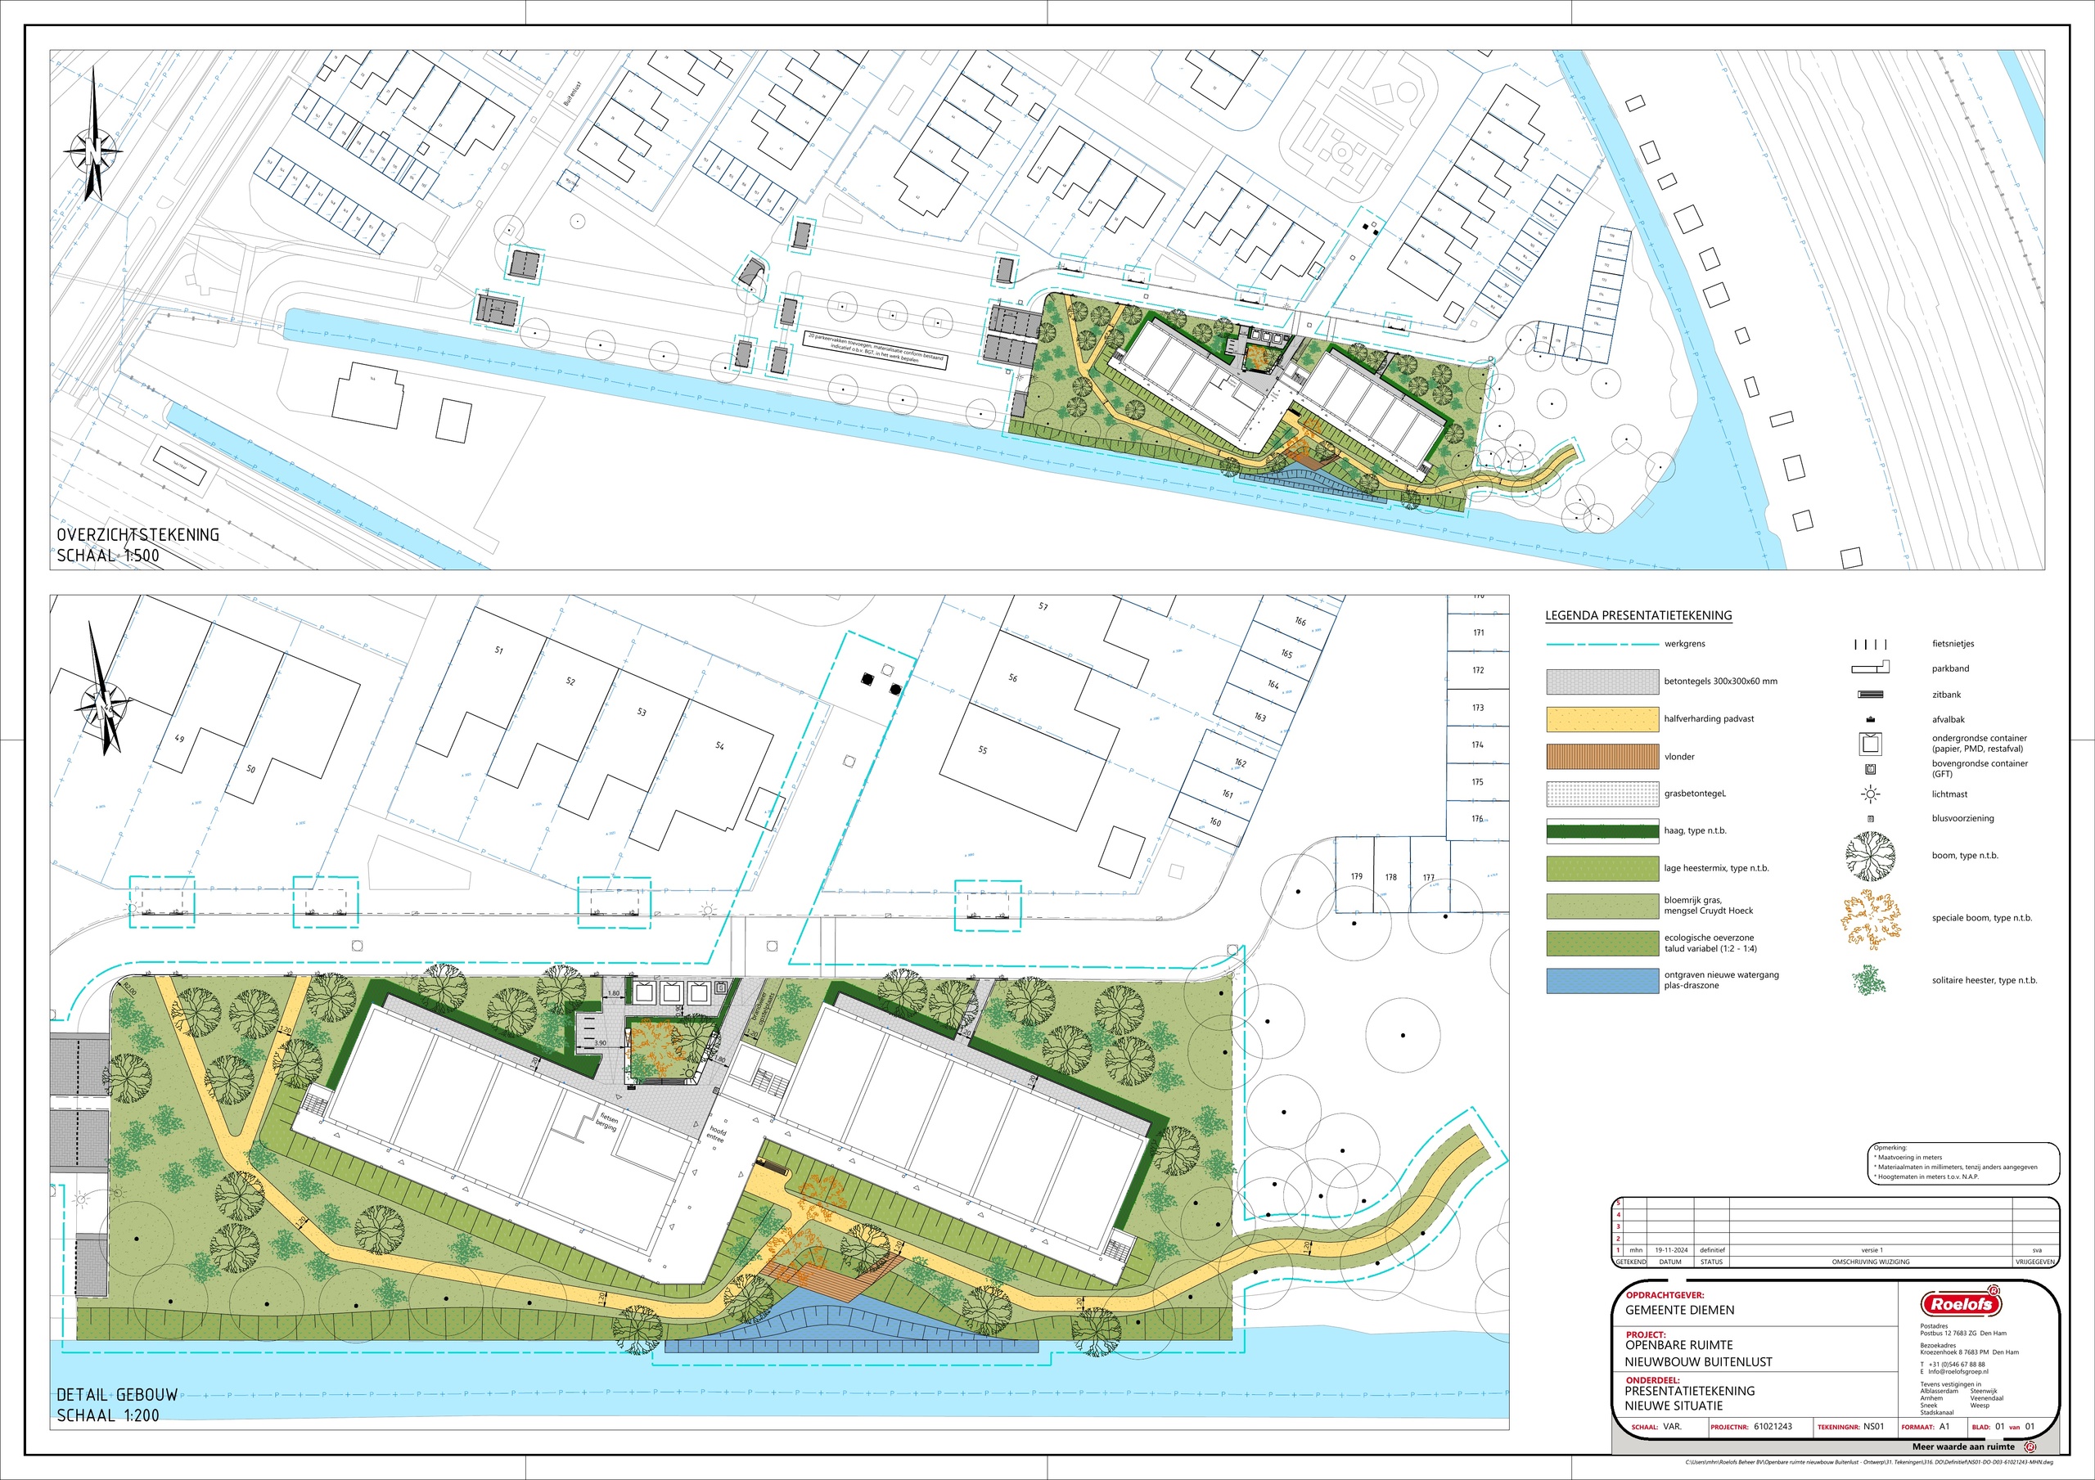Select the blue ontgraven nieuwe watergang swatch
Viewport: 2095px width, 1480px height.
point(1602,981)
